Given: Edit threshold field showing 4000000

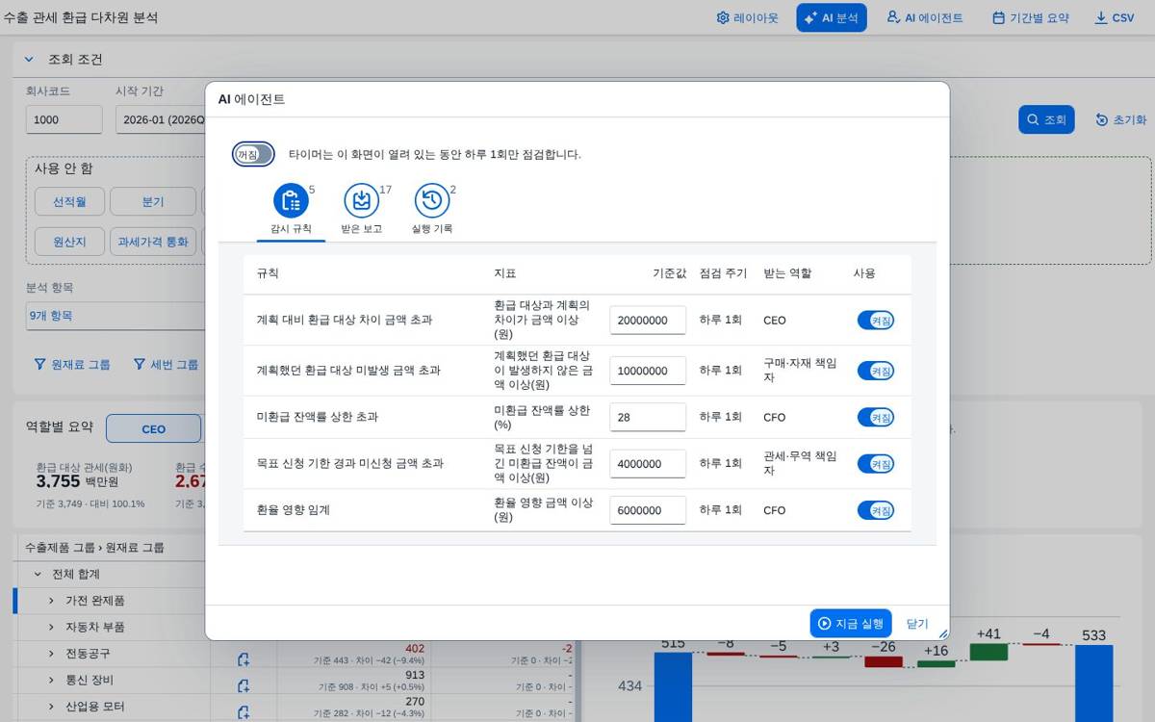Looking at the screenshot, I should click(x=648, y=464).
